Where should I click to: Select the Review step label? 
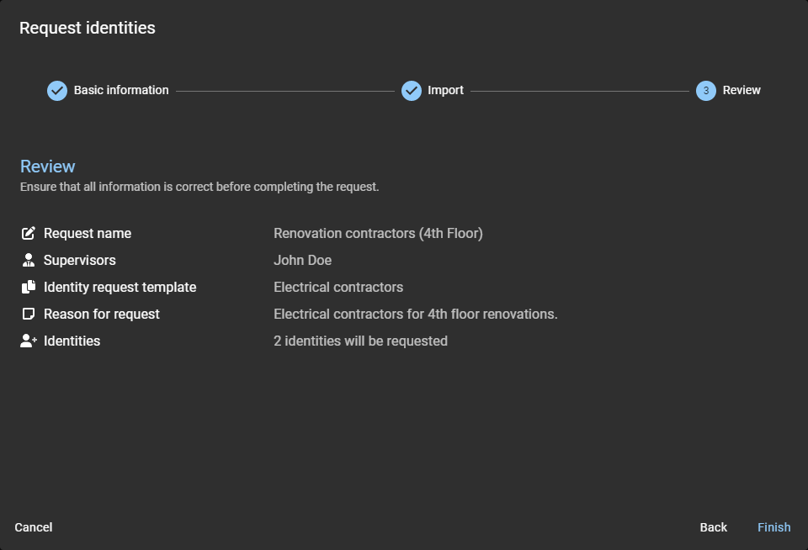pyautogui.click(x=742, y=90)
